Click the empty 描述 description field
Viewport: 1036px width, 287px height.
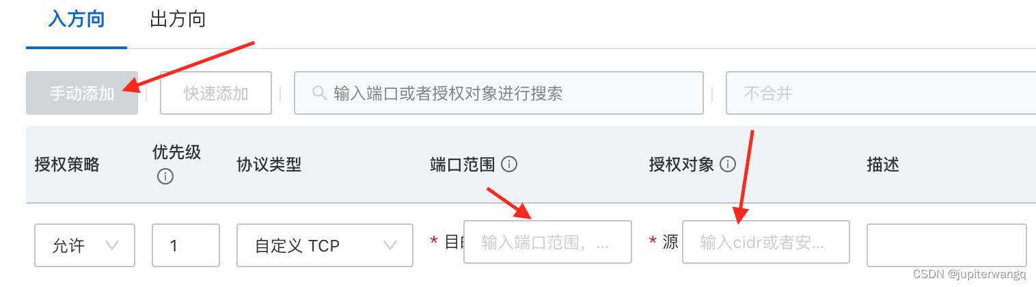946,245
